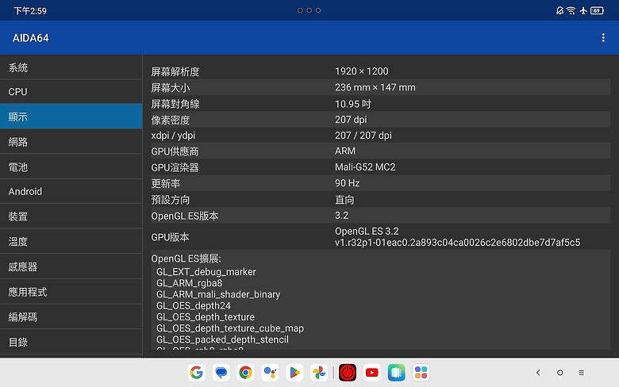Select the GL_ARM_mali_shader_binary extension
The width and height of the screenshot is (619, 387).
(x=218, y=295)
